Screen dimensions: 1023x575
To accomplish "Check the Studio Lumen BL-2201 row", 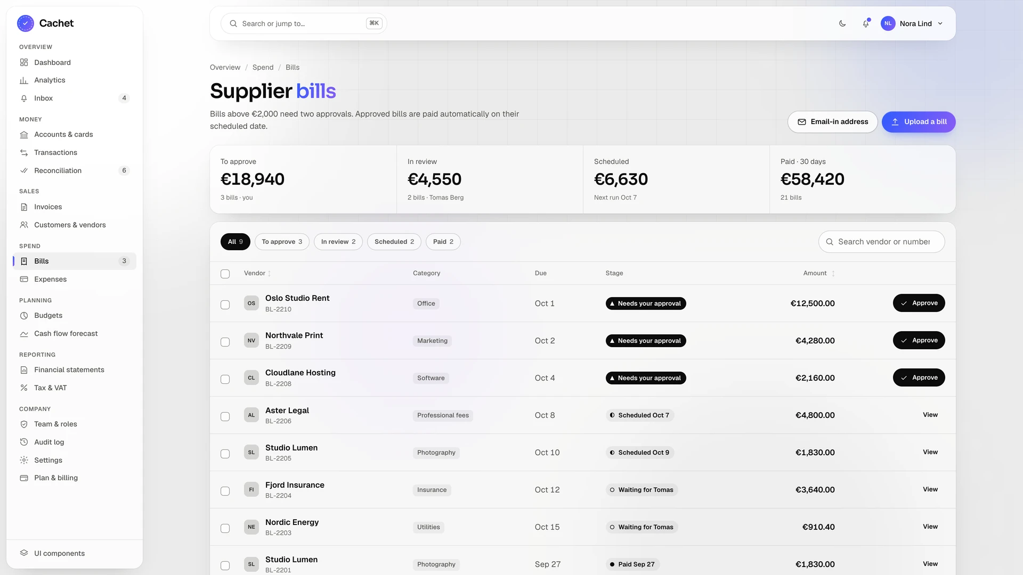I will pyautogui.click(x=225, y=565).
